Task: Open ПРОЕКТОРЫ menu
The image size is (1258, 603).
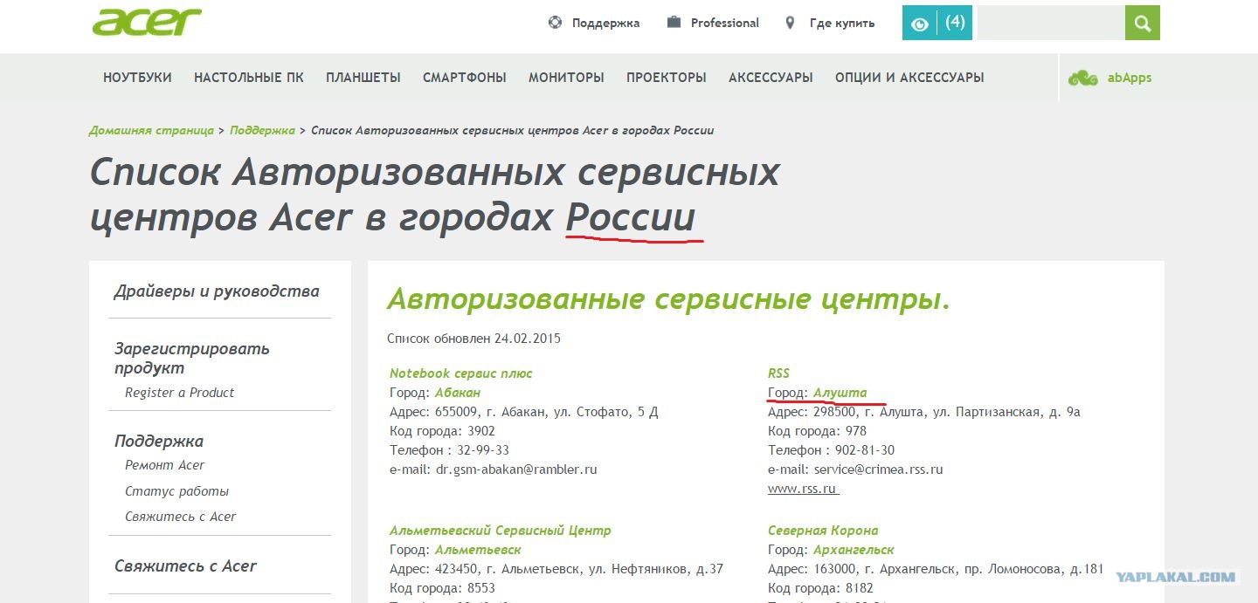Action: [x=667, y=78]
